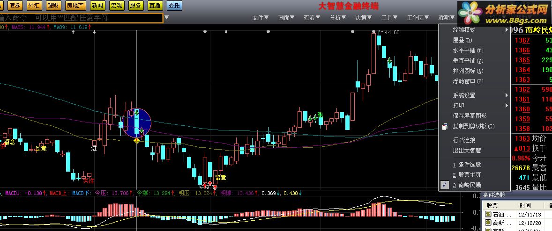552x231 pixels.
Task: Click the red 关注 label on the chart
Action: [x=89, y=181]
